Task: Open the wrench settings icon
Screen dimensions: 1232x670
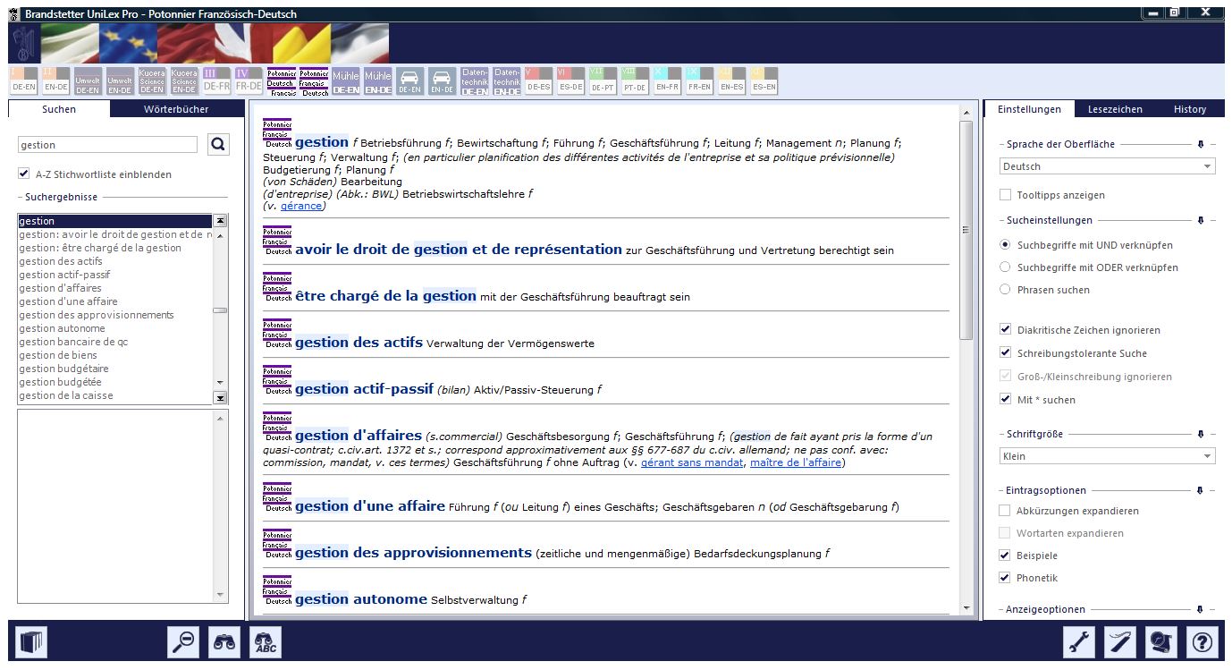Action: pos(1080,642)
